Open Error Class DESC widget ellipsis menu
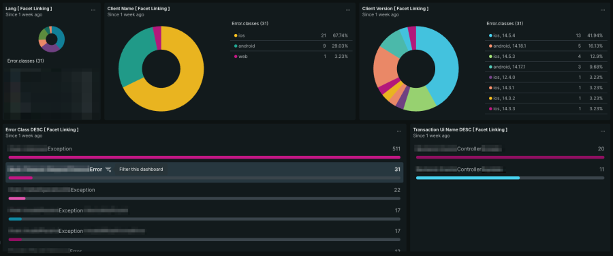The width and height of the screenshot is (613, 256). tap(398, 131)
